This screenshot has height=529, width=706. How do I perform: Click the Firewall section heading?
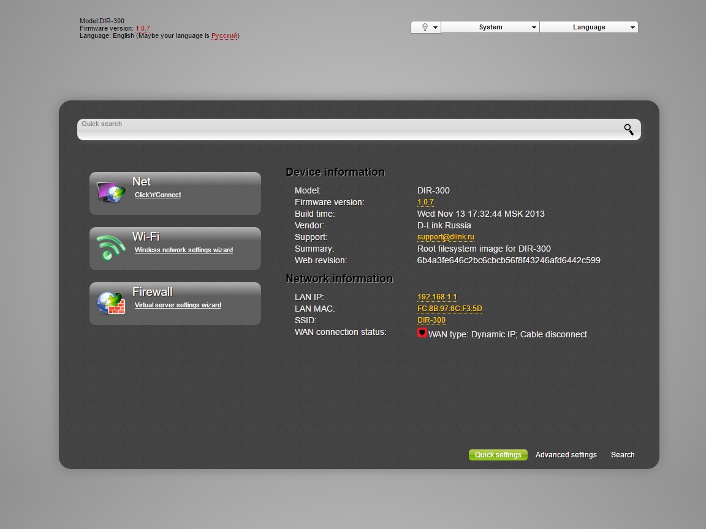(152, 292)
